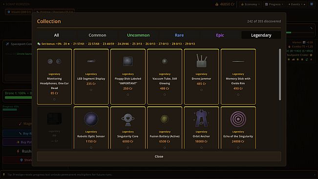Click the 24000 Cr price text

pyautogui.click(x=238, y=141)
